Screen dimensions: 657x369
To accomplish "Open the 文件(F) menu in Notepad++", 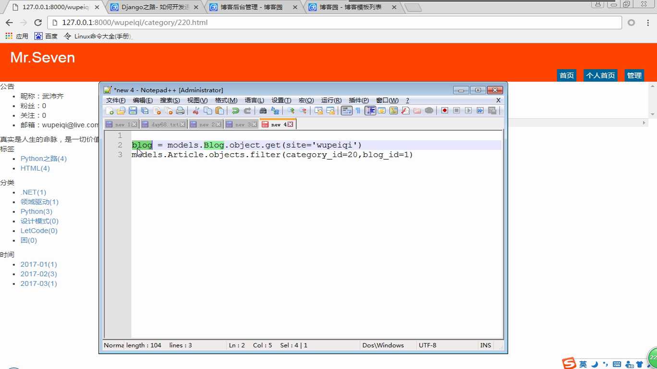I will coord(116,100).
